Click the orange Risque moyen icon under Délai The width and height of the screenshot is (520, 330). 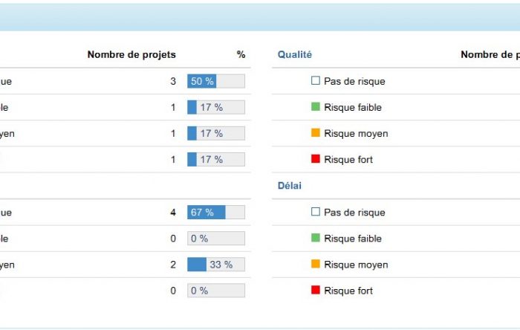pos(316,264)
